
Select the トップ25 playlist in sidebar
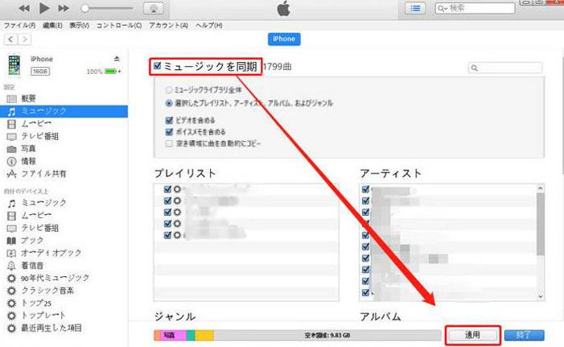[36, 302]
